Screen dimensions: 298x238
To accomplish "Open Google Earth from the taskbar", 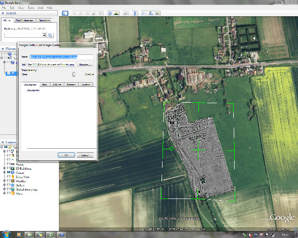I will click(x=61, y=235).
